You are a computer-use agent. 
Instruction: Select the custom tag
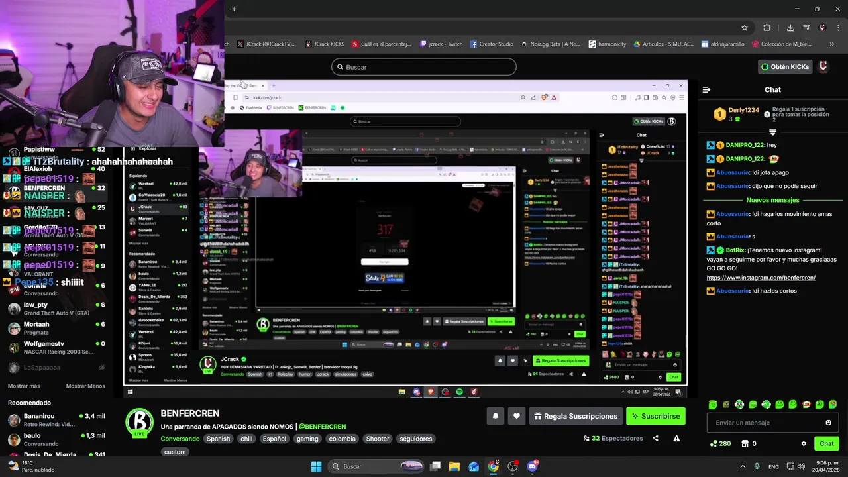pos(175,452)
